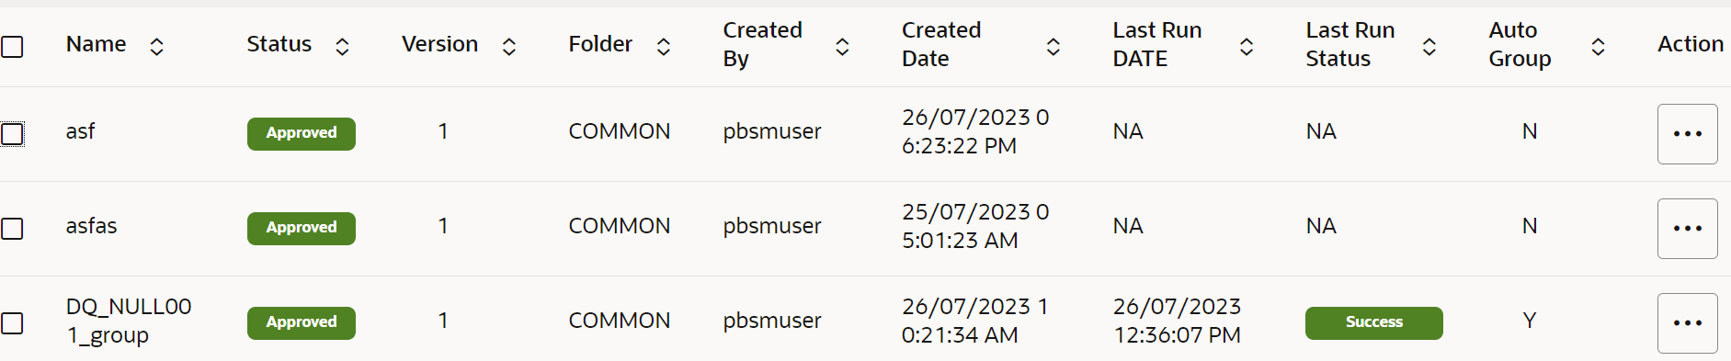Sort the Auto Group column
This screenshot has height=361, width=1731.
tap(1599, 46)
